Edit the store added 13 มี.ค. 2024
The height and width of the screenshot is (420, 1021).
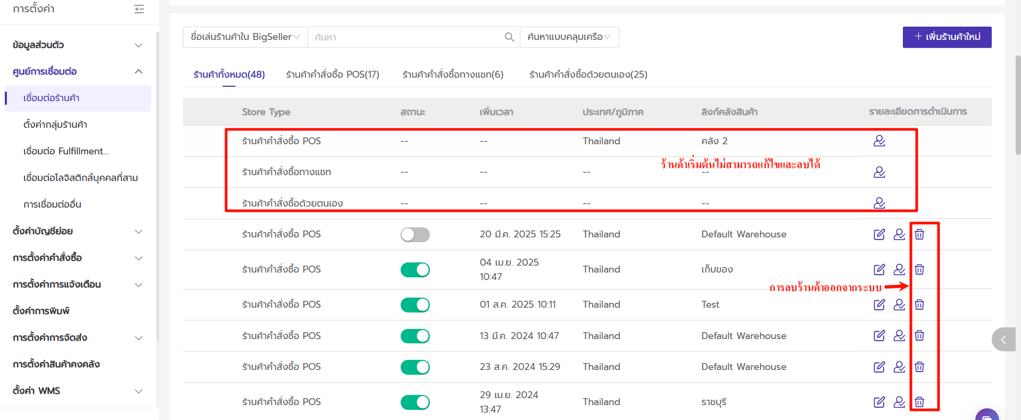point(879,336)
